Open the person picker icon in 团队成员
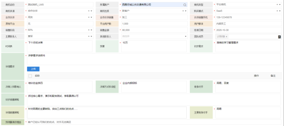 click(x=279, y=37)
